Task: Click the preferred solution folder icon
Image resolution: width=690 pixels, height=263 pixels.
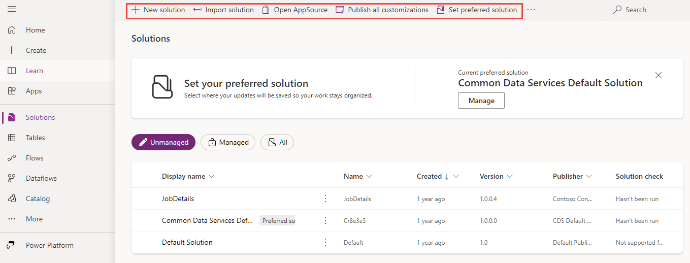Action: click(162, 87)
